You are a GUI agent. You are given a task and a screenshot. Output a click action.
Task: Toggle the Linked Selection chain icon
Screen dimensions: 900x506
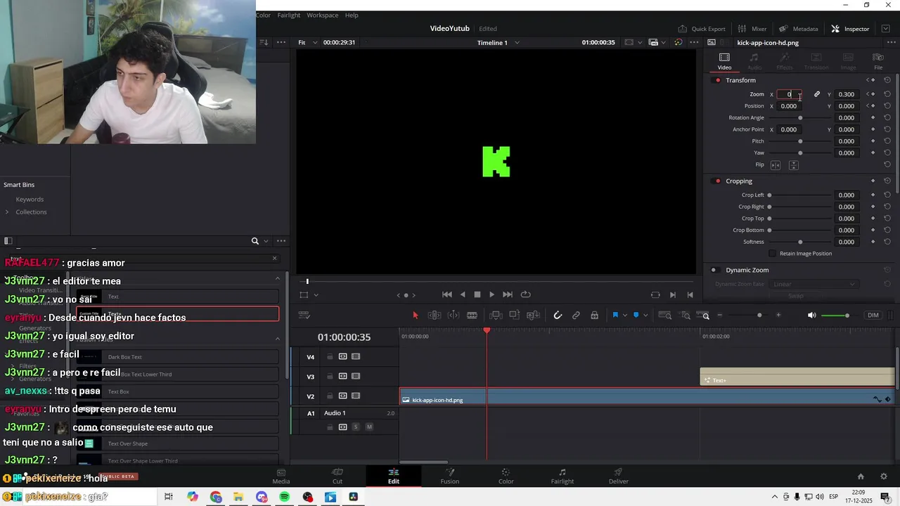point(576,315)
